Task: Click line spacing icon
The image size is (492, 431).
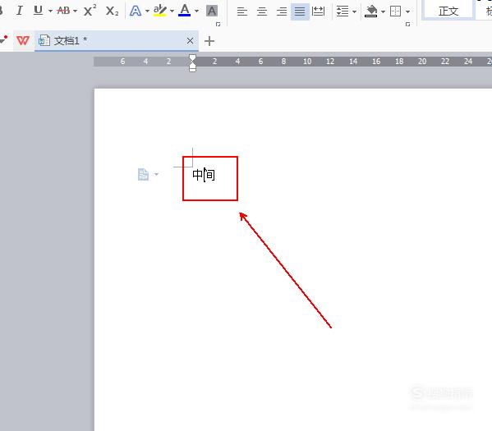Action: tap(343, 11)
